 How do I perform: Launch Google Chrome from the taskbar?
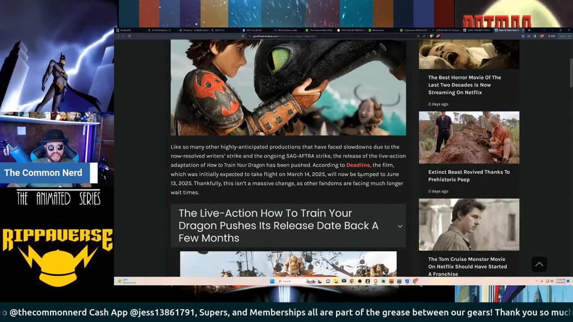click(352, 281)
